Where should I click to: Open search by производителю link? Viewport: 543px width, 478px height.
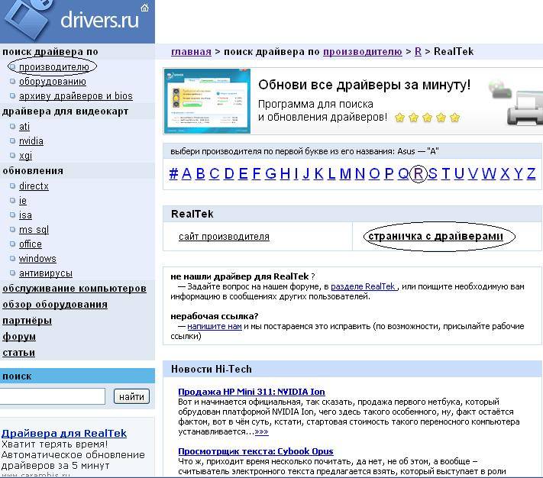point(54,66)
